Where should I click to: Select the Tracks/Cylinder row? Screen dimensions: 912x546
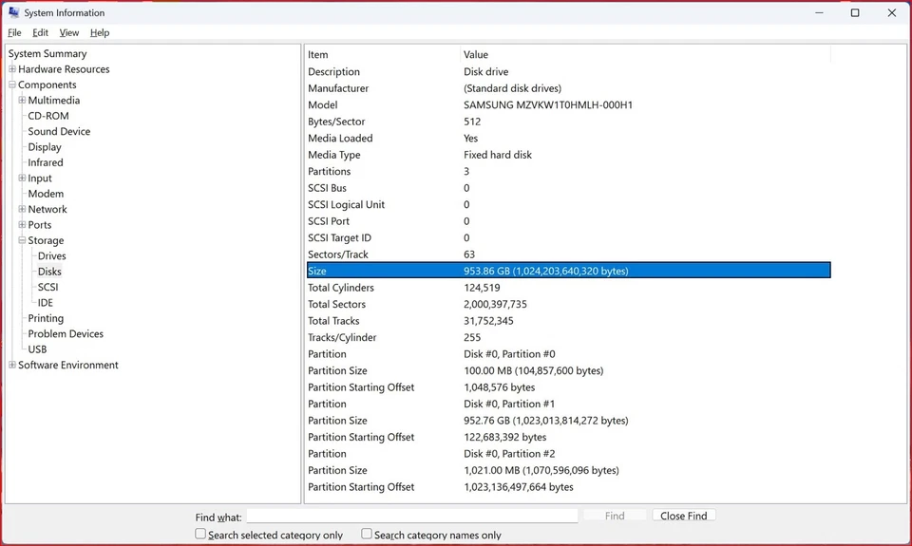point(568,337)
